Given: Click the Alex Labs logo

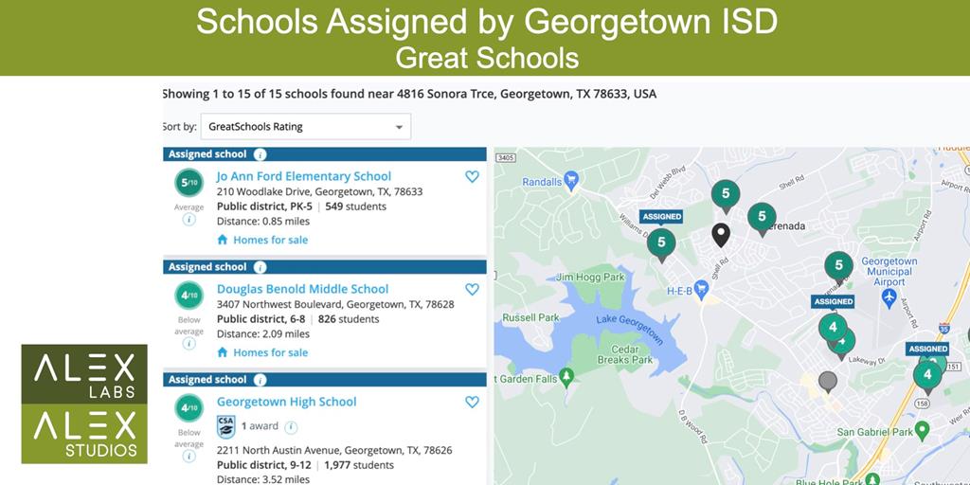Looking at the screenshot, I should tap(84, 374).
